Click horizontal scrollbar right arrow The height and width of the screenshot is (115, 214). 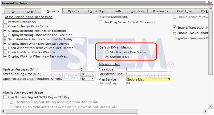(x=205, y=111)
